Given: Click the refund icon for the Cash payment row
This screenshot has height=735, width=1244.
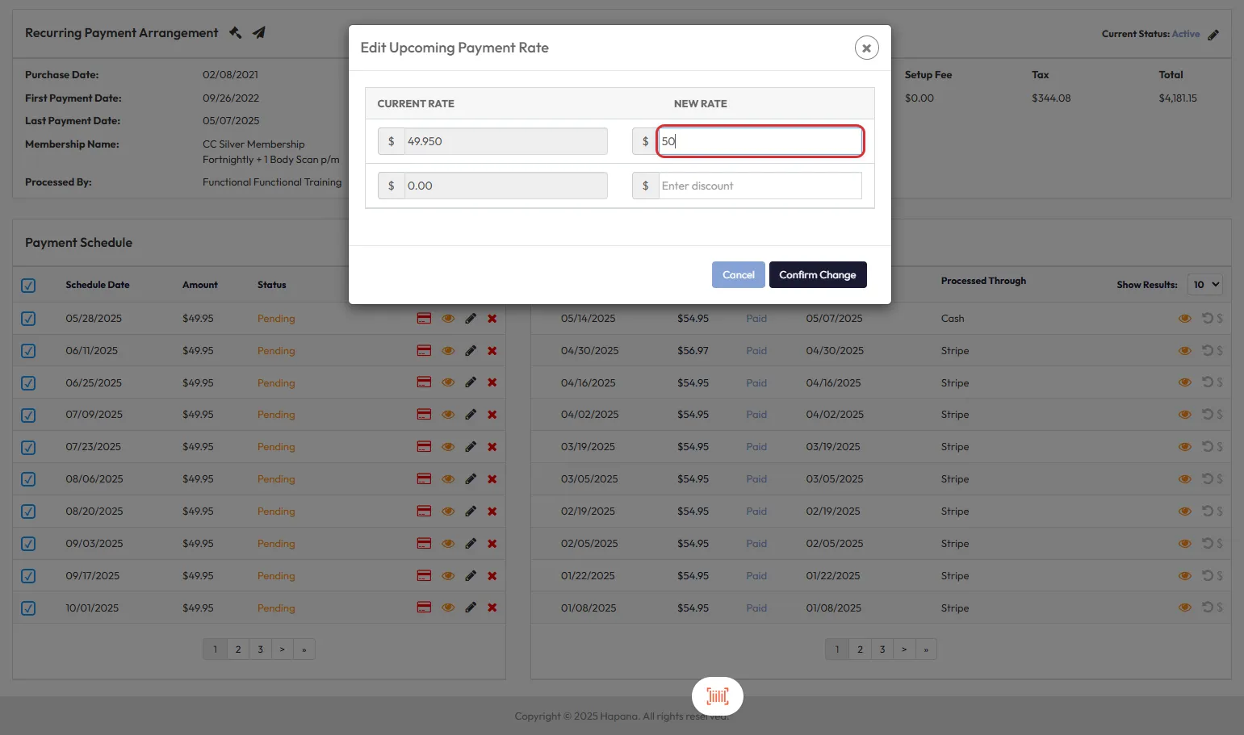Looking at the screenshot, I should click(1208, 319).
